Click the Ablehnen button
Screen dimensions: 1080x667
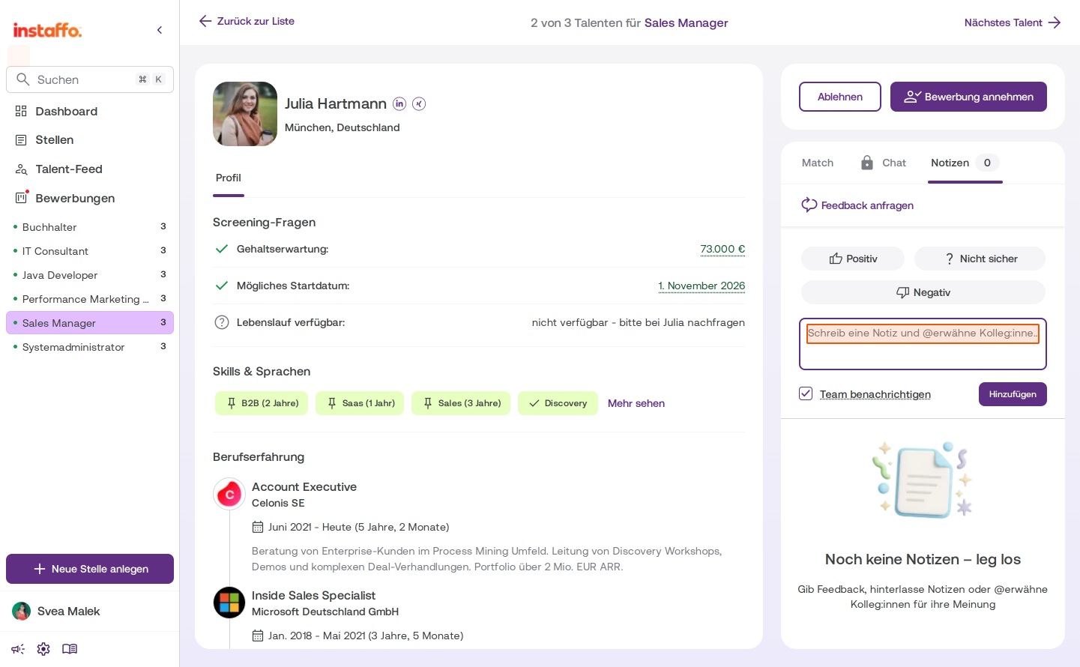840,97
